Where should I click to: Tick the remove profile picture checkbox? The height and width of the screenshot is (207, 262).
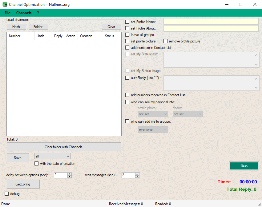[166, 41]
